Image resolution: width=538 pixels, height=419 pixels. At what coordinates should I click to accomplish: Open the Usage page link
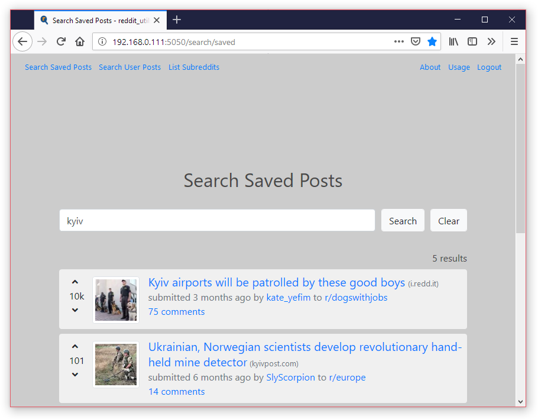(459, 67)
